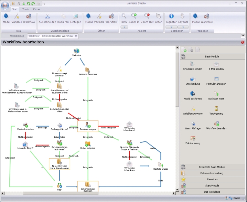Open the Favoriten panel section
This screenshot has height=202, width=247.
tap(212, 180)
